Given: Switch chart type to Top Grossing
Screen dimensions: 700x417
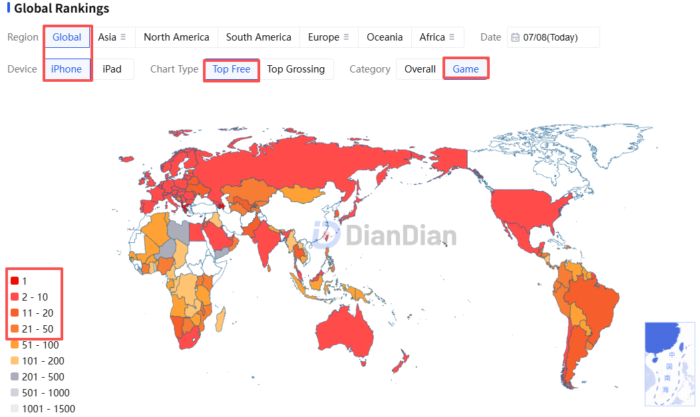Looking at the screenshot, I should click(296, 69).
